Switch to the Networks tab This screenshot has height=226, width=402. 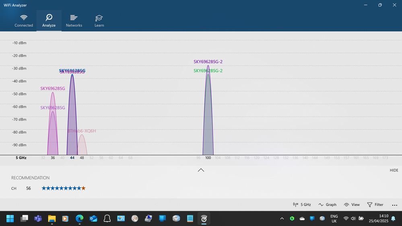[x=74, y=21]
